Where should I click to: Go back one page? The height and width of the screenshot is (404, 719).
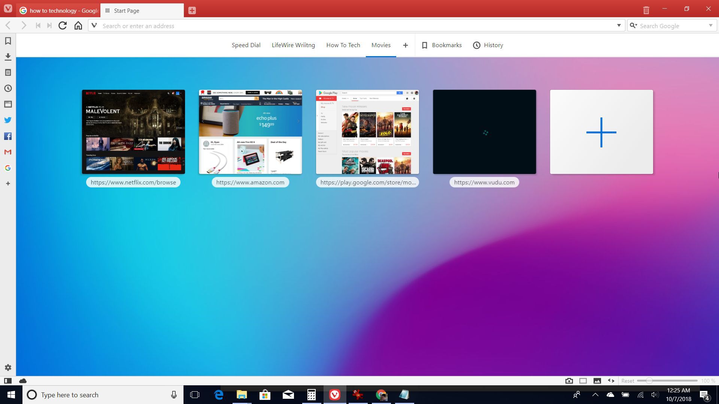8,26
